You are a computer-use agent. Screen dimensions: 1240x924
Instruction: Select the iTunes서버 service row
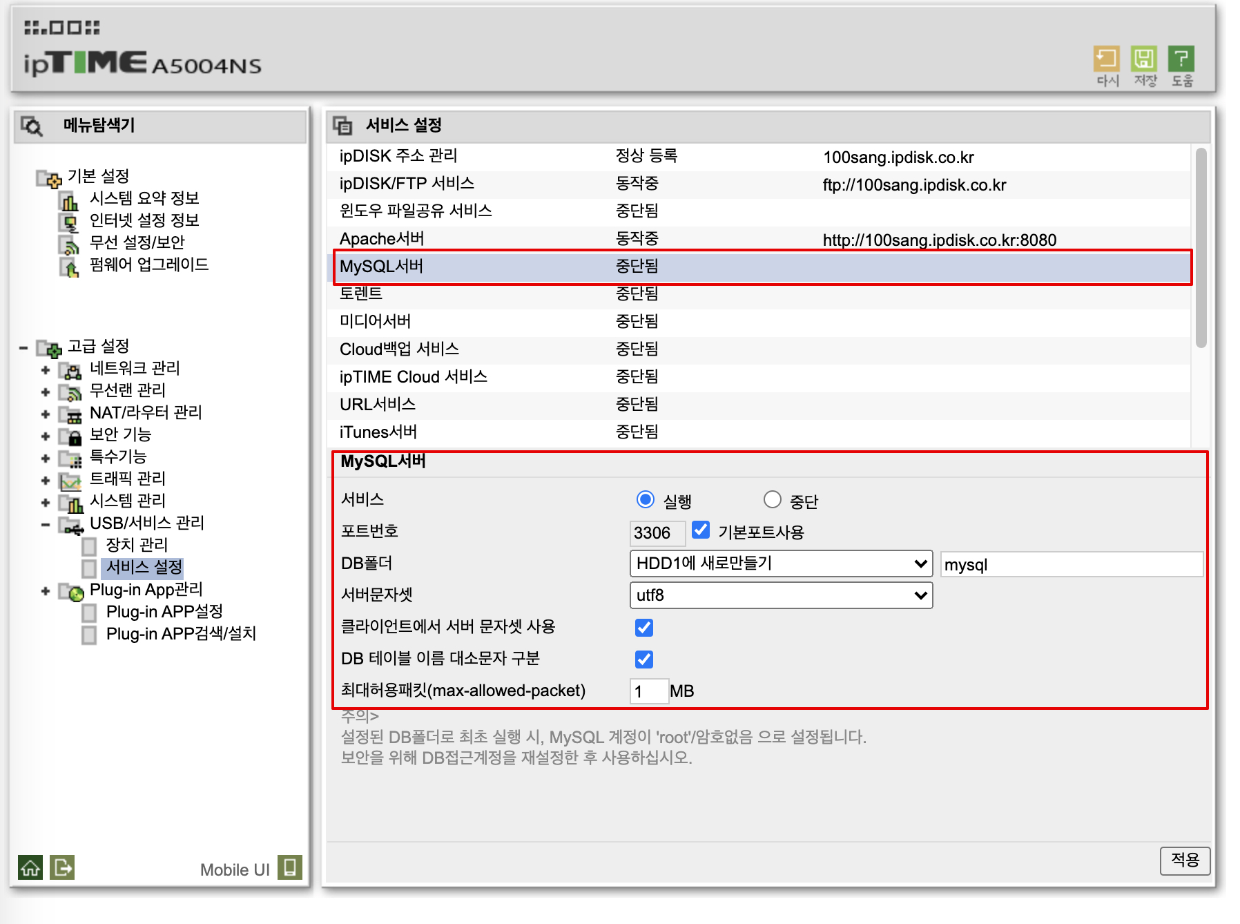[x=759, y=432]
